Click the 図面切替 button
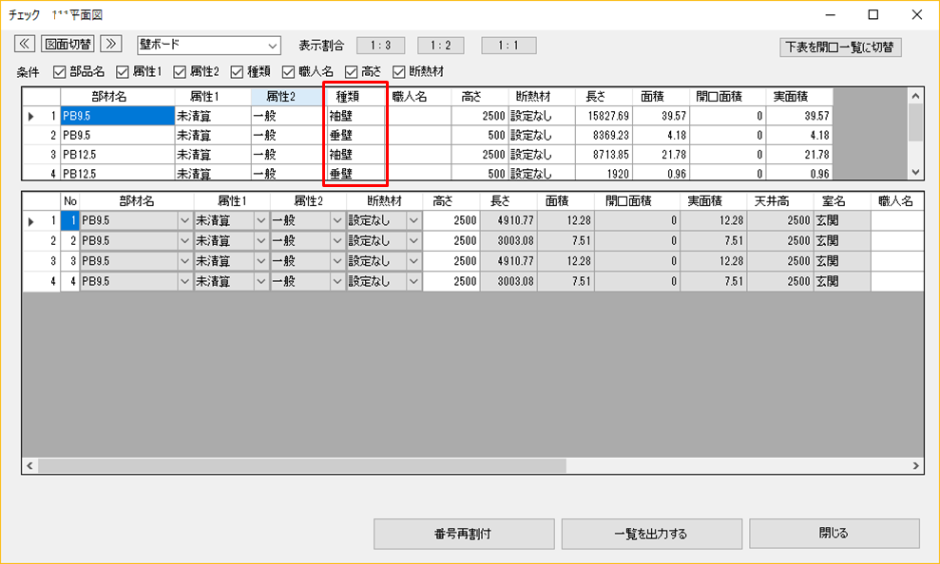 point(67,45)
